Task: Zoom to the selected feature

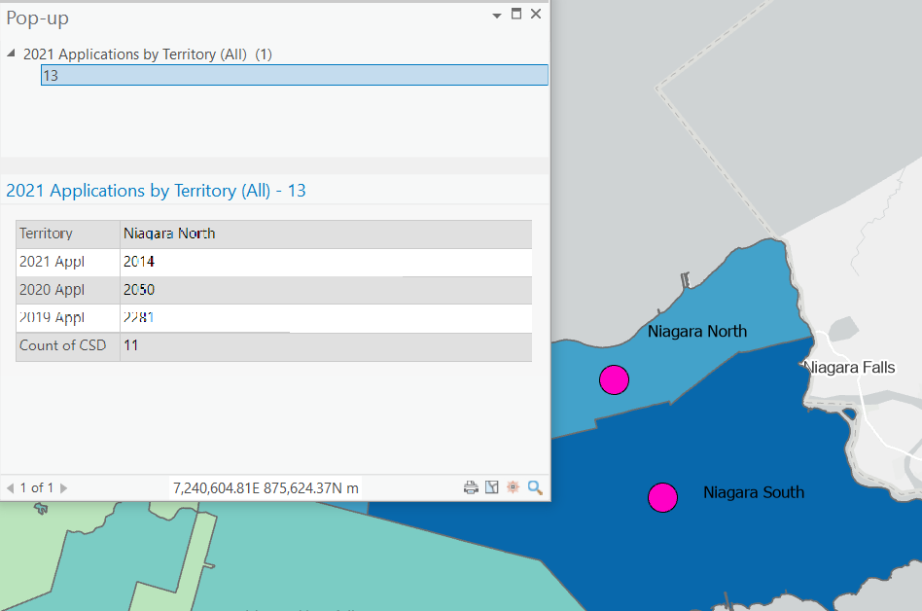Action: 535,486
